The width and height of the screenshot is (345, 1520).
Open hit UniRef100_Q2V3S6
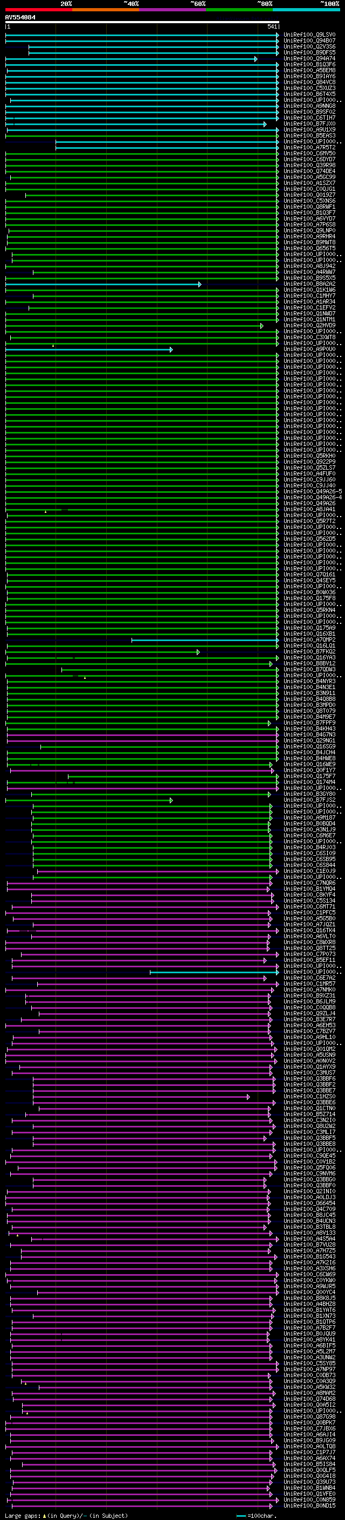309,46
